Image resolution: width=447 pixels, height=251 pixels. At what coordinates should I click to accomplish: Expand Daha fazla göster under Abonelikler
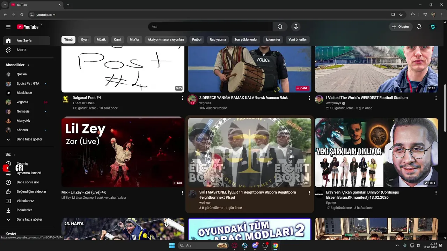[x=27, y=139]
